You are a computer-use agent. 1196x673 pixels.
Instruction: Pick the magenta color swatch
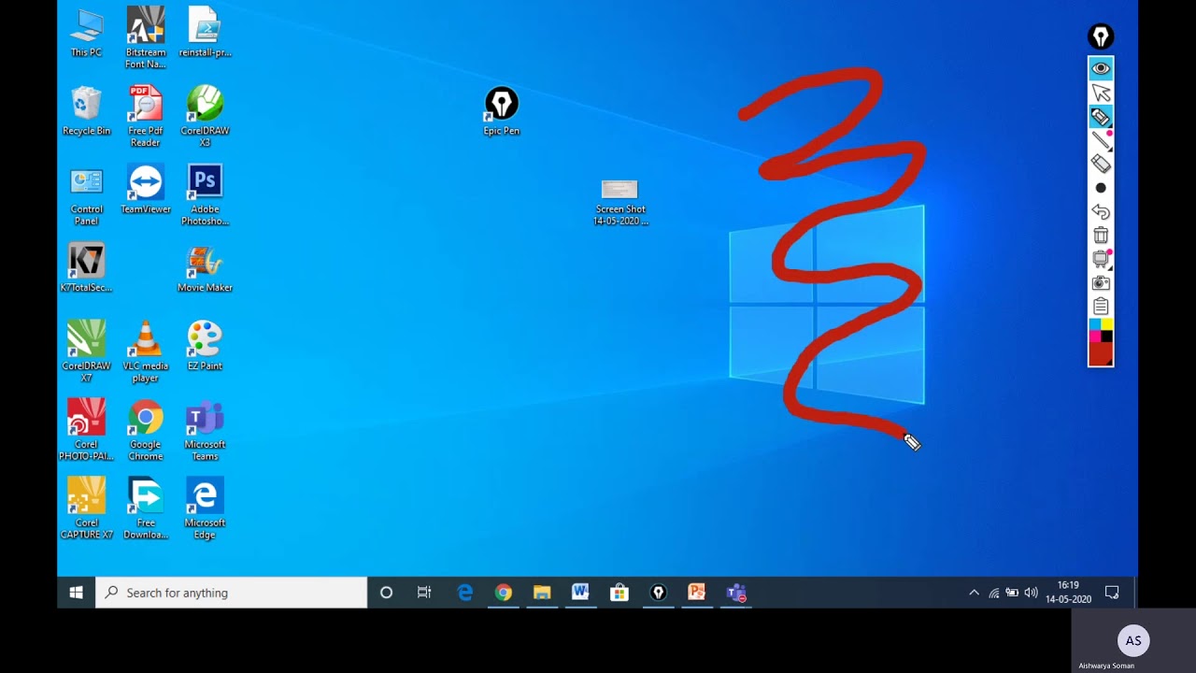1095,336
